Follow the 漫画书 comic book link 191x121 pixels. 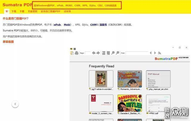click(103, 25)
